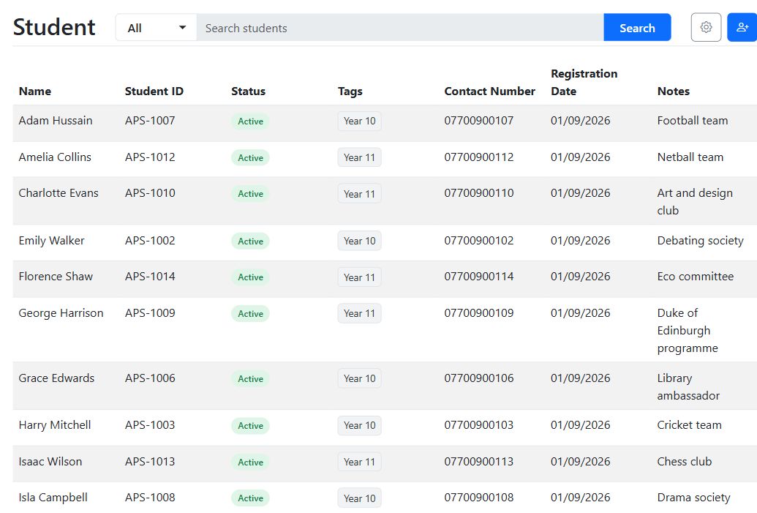Click the Student ID column header
The width and height of the screenshot is (757, 513).
[154, 91]
